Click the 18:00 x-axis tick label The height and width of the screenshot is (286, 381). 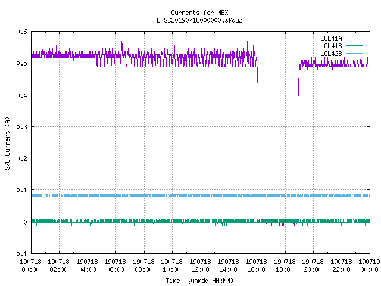pos(285,269)
